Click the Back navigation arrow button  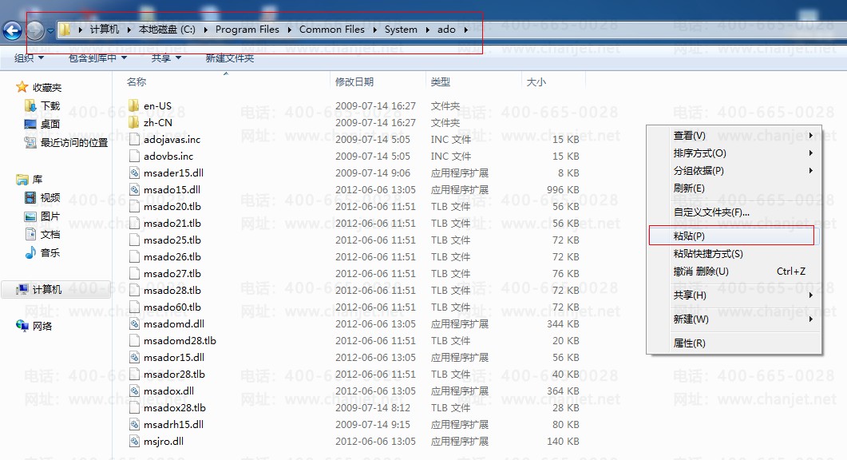(13, 30)
